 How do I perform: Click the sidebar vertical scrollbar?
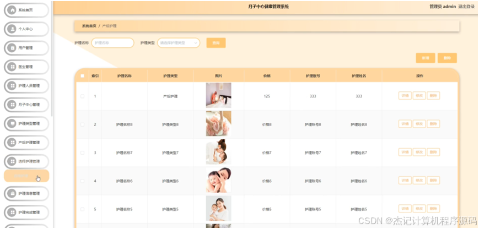tap(52, 58)
